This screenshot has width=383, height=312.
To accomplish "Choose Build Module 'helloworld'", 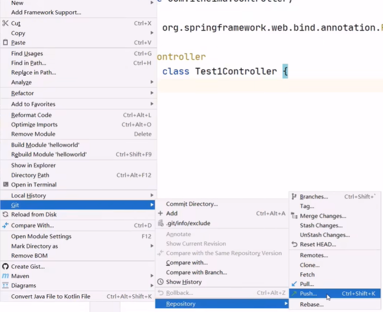I will coord(78,145).
